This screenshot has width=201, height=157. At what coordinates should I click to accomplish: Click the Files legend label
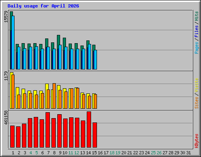pos(197,31)
